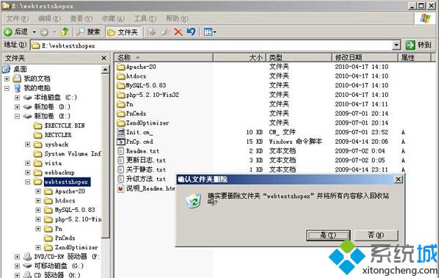Select the Apache-20 folder icon in list
This screenshot has width=441, height=278.
[121, 67]
